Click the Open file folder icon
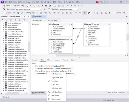The height and width of the screenshot is (102, 129). [39, 6]
